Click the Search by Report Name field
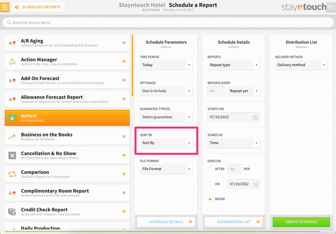Image resolution: width=336 pixels, height=234 pixels. click(168, 23)
